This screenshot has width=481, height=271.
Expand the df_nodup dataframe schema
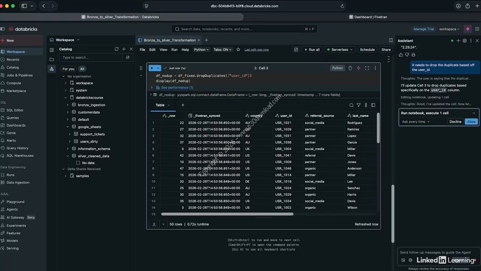coord(151,95)
